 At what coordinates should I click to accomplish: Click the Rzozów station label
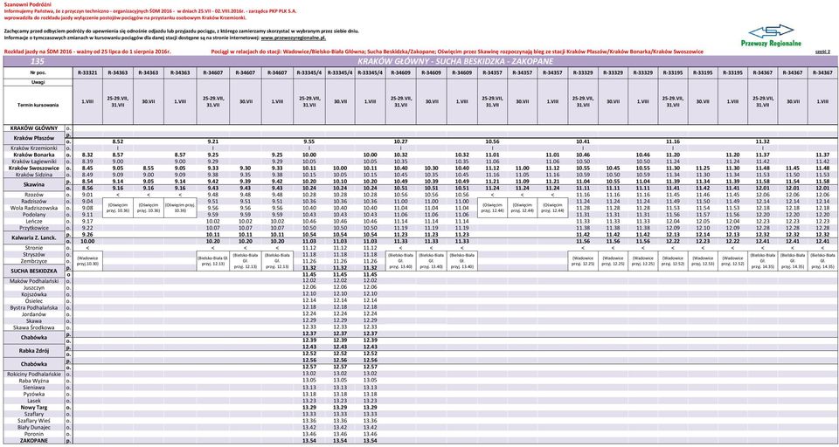tap(35, 195)
